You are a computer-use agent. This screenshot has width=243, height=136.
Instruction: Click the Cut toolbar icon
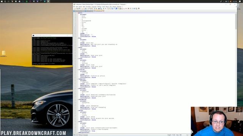[x=88, y=8]
